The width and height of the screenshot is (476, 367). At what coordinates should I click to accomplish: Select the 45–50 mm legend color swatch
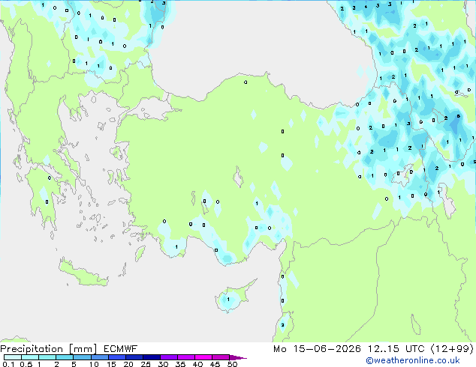221,357
